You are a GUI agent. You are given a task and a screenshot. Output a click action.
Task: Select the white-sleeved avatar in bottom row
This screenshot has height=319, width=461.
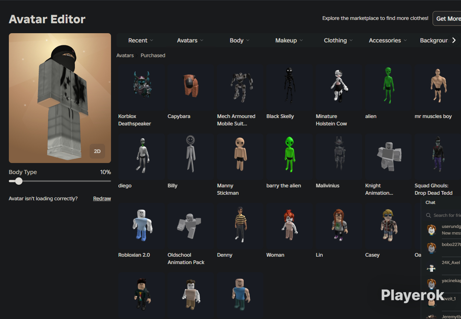(x=191, y=295)
